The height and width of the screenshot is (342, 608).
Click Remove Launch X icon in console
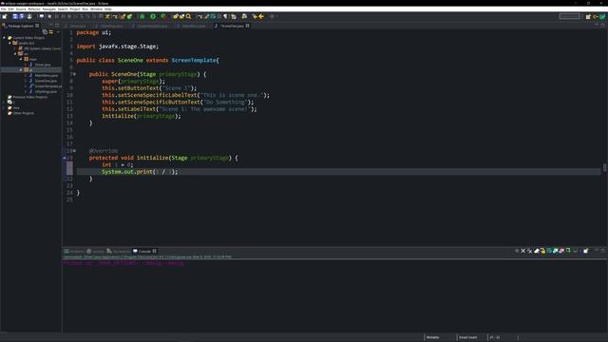(523, 251)
